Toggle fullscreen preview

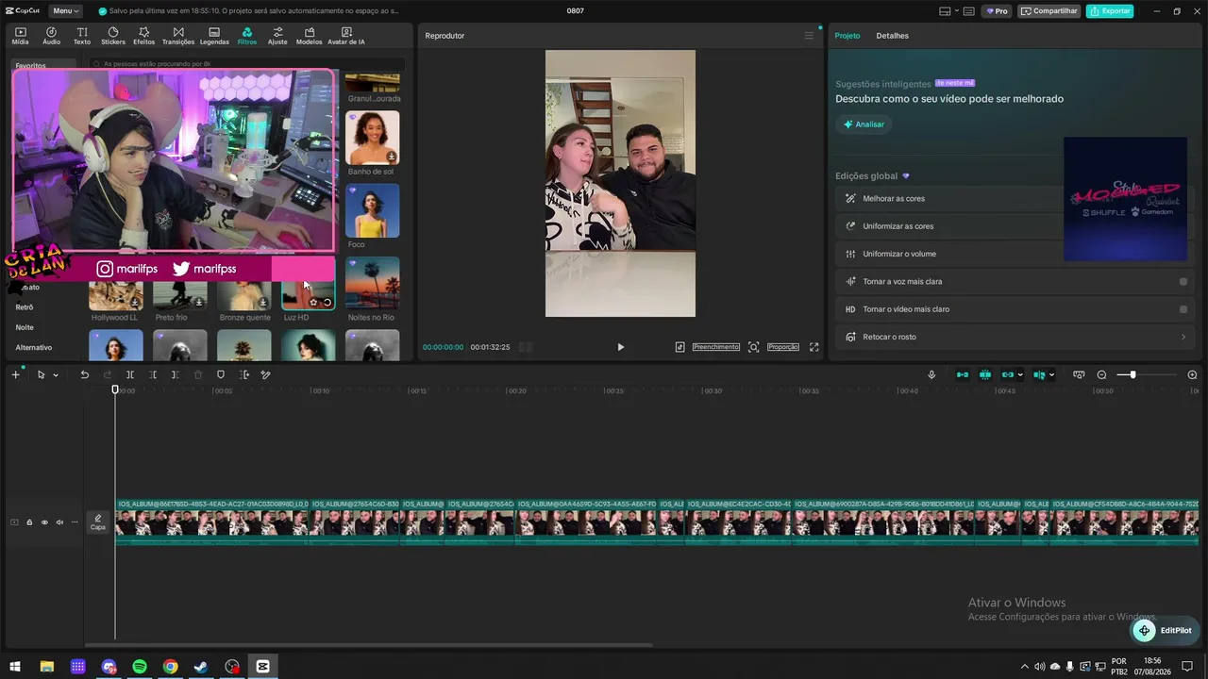pyautogui.click(x=814, y=347)
